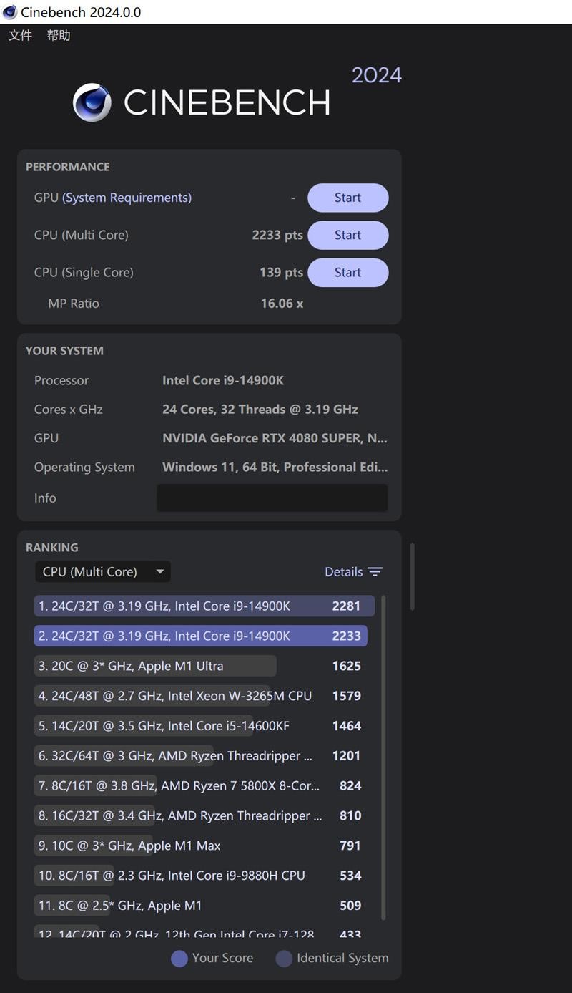Select the Apple M1 Ultra ranking entry
Viewport: 572px width, 993px height.
click(155, 666)
